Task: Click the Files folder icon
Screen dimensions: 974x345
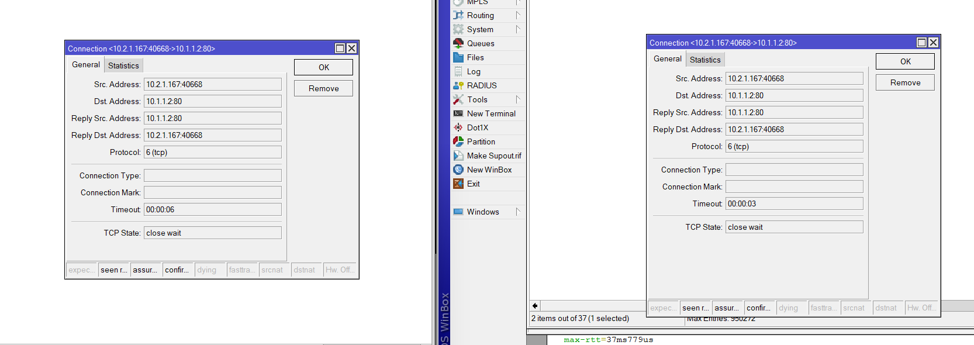Action: pyautogui.click(x=458, y=57)
